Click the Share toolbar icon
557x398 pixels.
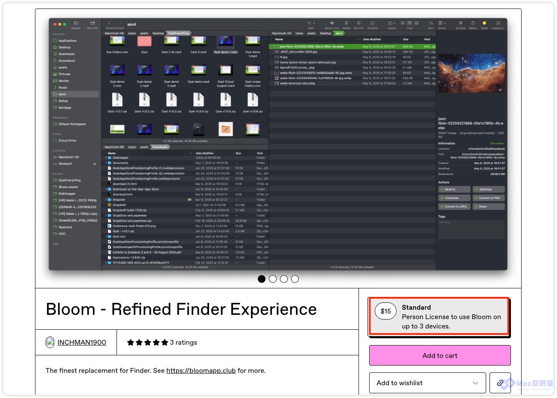pyautogui.click(x=473, y=23)
